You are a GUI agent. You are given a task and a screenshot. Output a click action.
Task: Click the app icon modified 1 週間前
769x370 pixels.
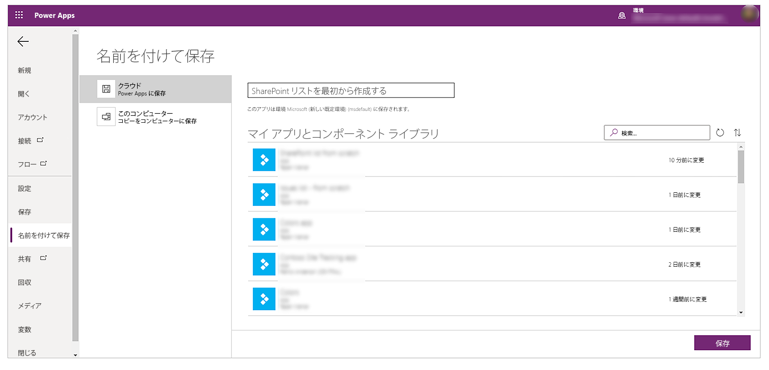264,299
